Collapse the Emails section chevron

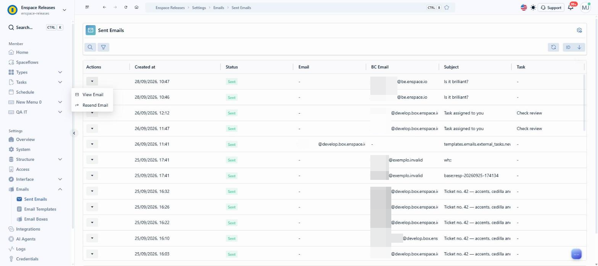click(x=60, y=189)
